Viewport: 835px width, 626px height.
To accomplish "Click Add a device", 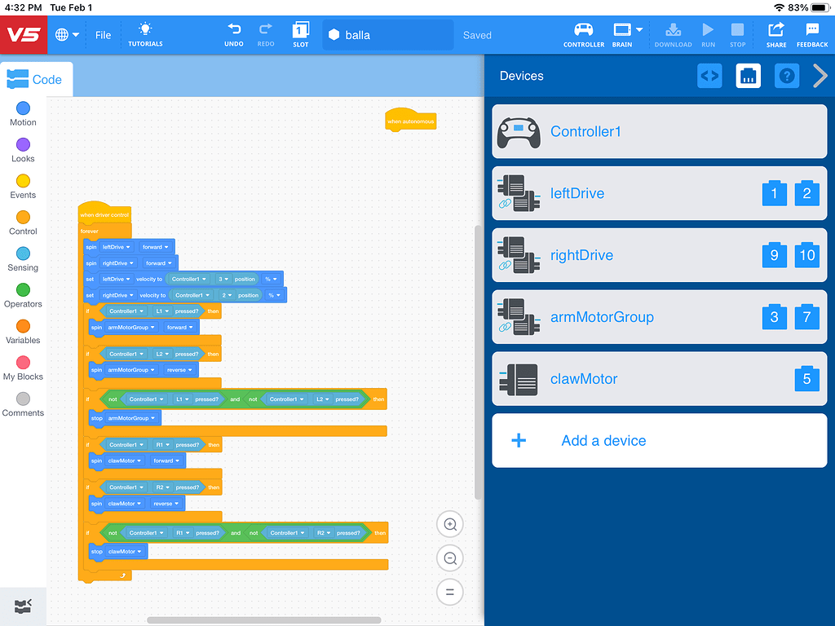I will tap(603, 440).
